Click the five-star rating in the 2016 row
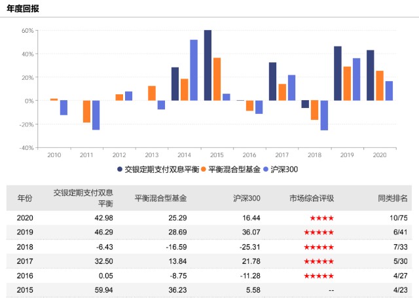Viewport: 419px width, 298px height. pyautogui.click(x=321, y=276)
